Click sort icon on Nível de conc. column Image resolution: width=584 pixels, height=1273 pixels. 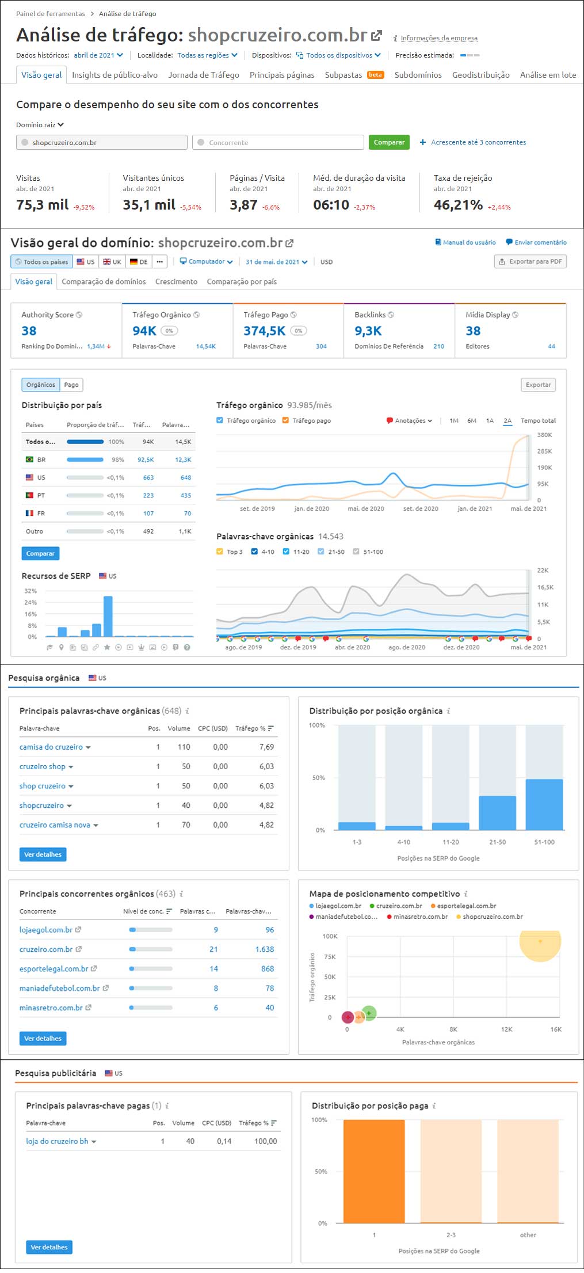pyautogui.click(x=169, y=911)
